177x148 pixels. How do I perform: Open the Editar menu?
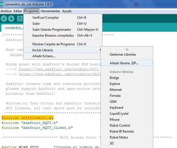click(x=18, y=11)
